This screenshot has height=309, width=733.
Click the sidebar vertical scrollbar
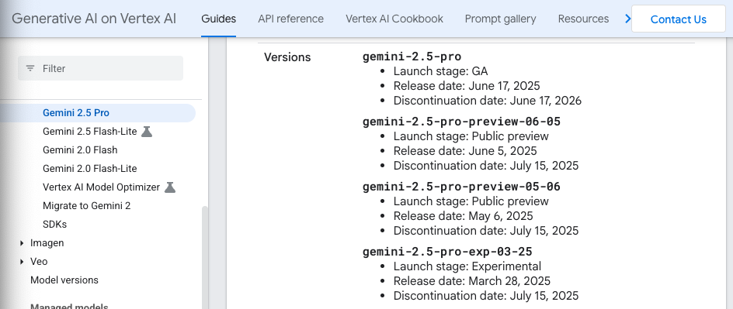pyautogui.click(x=205, y=257)
